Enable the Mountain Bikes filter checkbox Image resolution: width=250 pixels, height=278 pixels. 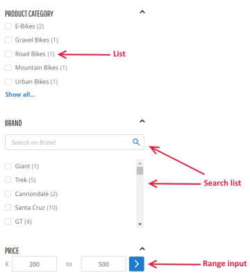pos(8,67)
